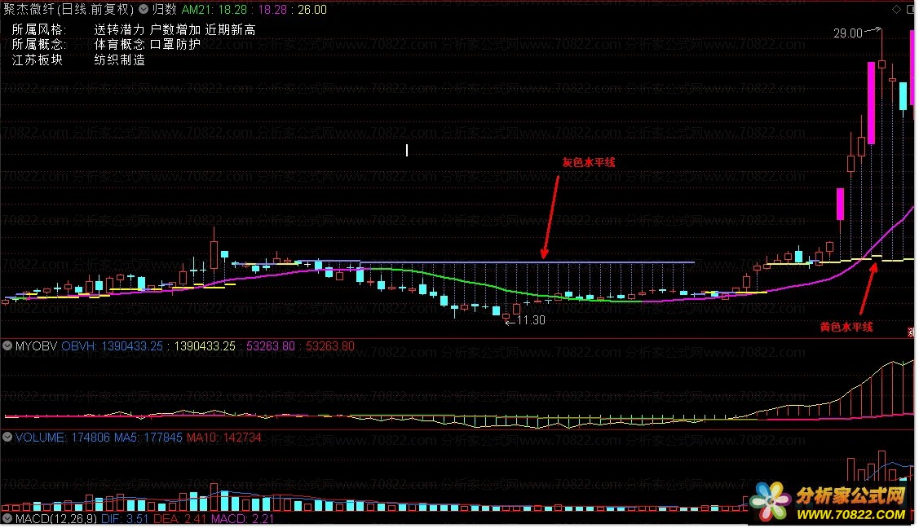Click the red 53263.80 value
919x528 pixels.
[x=330, y=346]
